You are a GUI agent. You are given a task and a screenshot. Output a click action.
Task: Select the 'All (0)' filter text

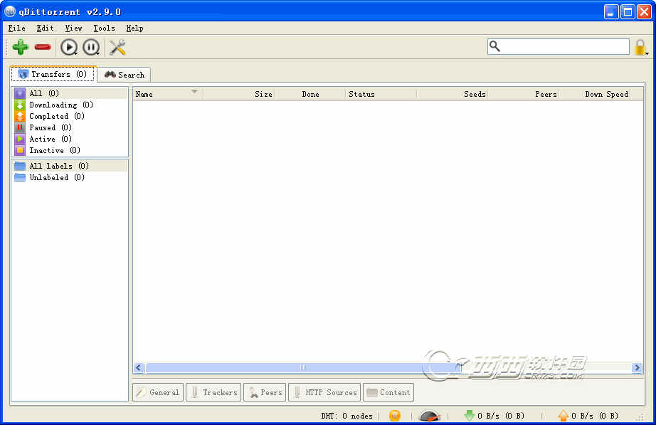tap(44, 93)
